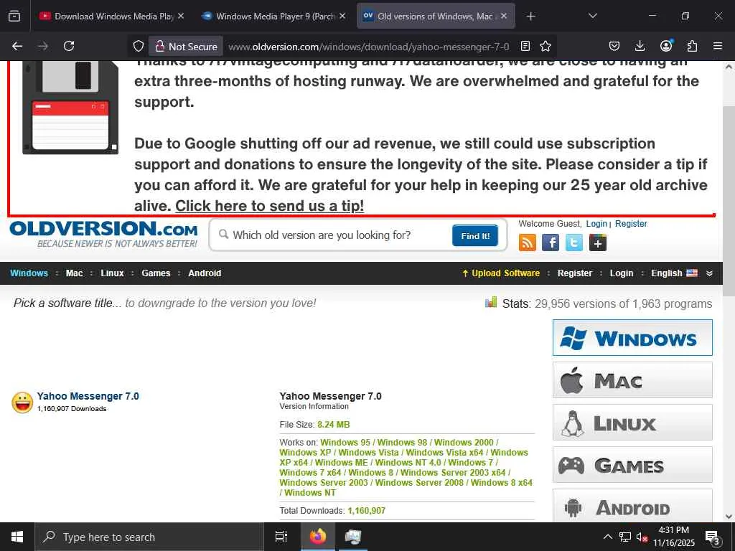The height and width of the screenshot is (551, 735).
Task: Click the Login link beside Welcome Guest
Action: [596, 224]
